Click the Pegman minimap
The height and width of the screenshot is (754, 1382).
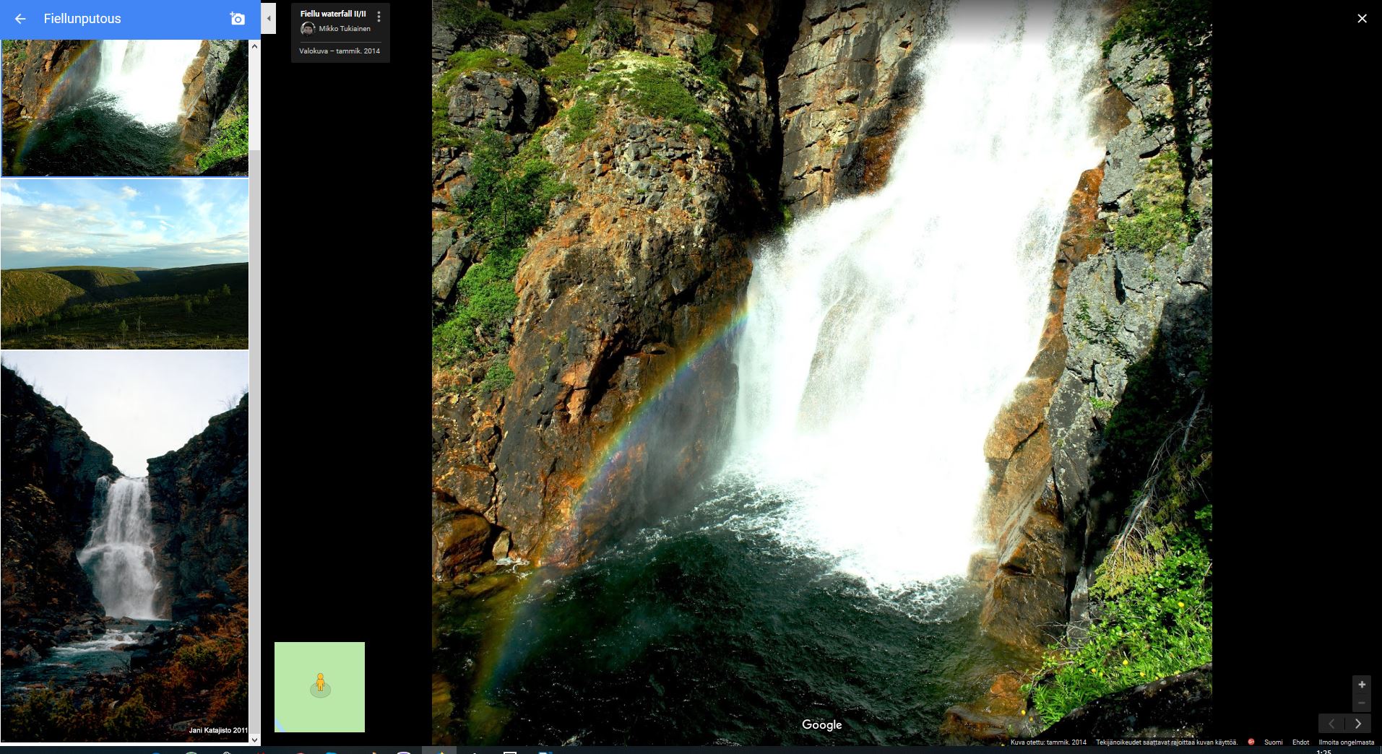tap(319, 687)
